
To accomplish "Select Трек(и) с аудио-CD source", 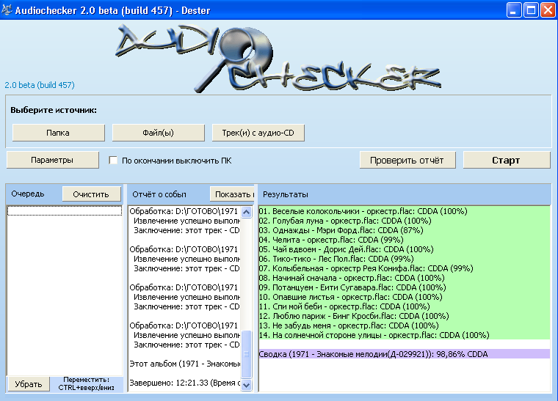I will [x=258, y=133].
